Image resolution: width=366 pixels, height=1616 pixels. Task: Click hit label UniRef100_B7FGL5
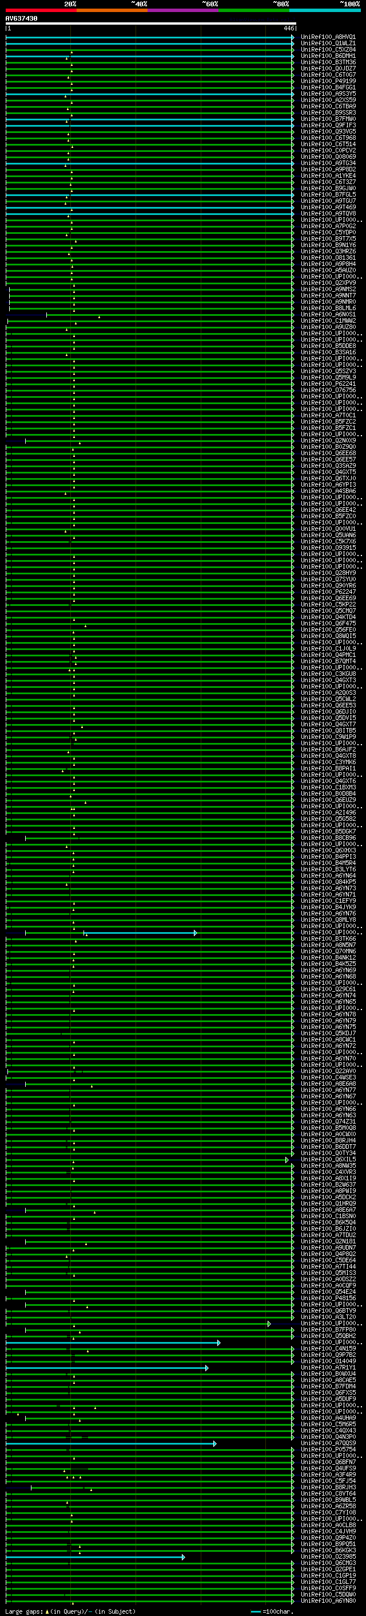pyautogui.click(x=328, y=194)
